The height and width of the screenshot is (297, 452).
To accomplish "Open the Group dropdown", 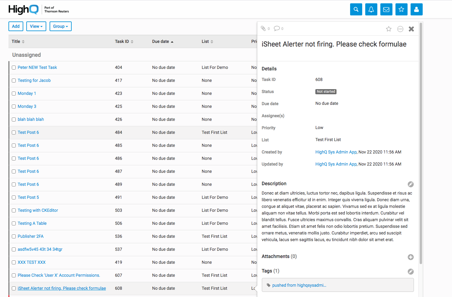I will (60, 26).
